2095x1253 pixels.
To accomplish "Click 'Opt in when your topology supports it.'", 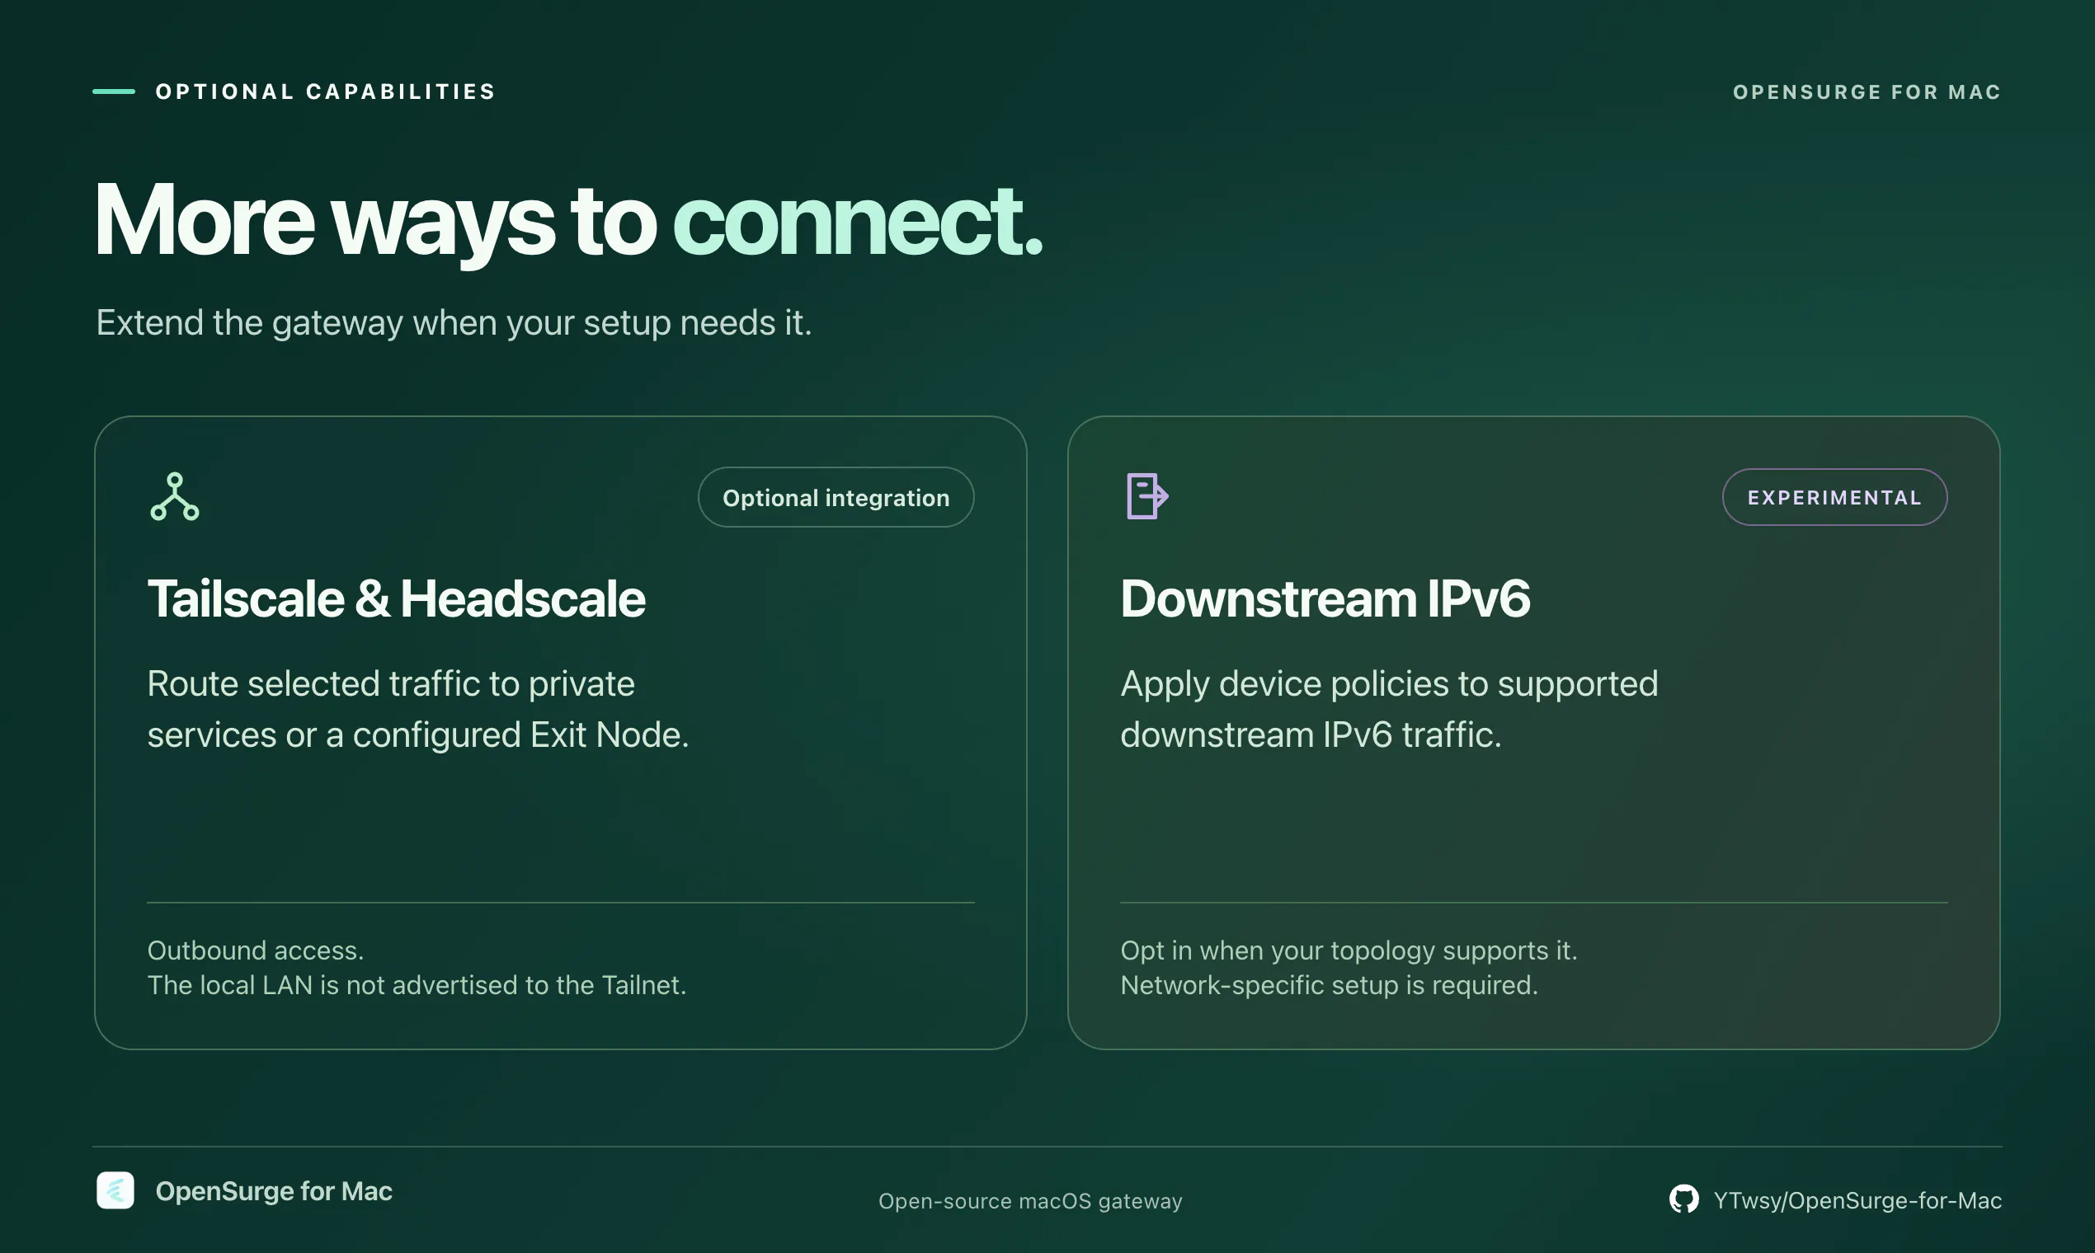I will pyautogui.click(x=1349, y=950).
